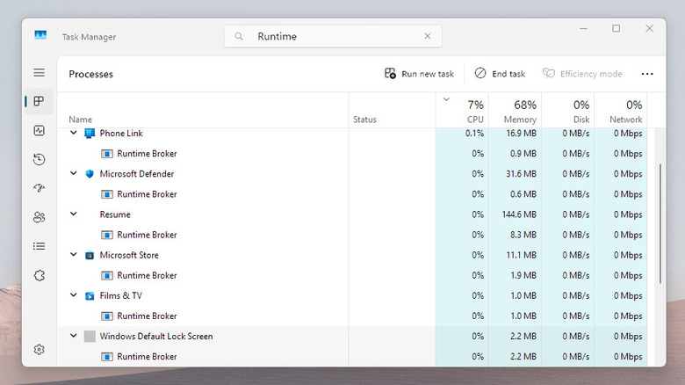Open App history from sidebar
Viewport: 685px width, 385px height.
[x=39, y=159]
